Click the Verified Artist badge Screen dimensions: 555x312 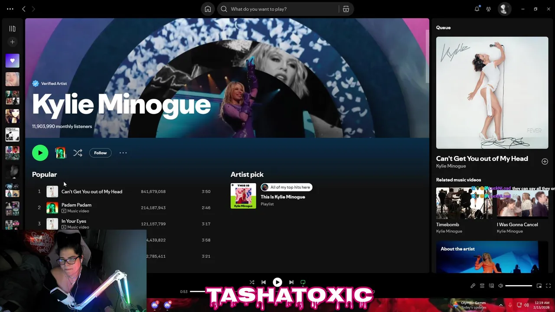49,84
